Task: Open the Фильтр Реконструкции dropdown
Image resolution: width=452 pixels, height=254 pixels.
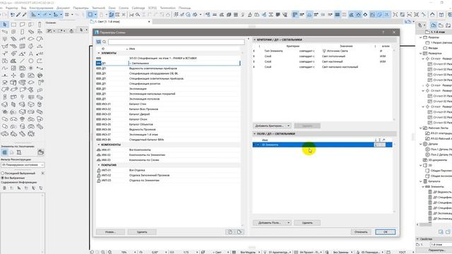Action: [x=23, y=164]
